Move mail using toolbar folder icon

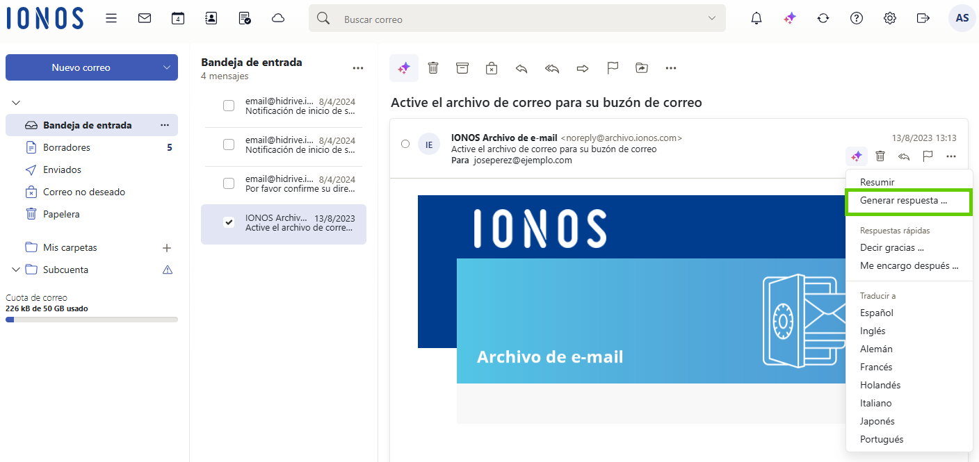pos(642,68)
